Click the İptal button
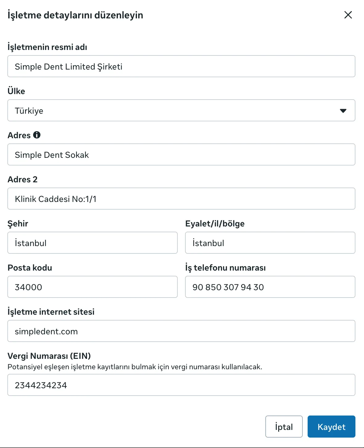The image size is (364, 448). click(x=284, y=427)
